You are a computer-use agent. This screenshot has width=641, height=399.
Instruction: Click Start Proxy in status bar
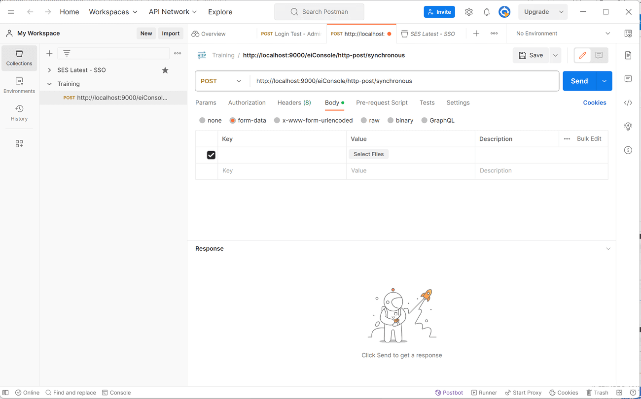(x=523, y=393)
